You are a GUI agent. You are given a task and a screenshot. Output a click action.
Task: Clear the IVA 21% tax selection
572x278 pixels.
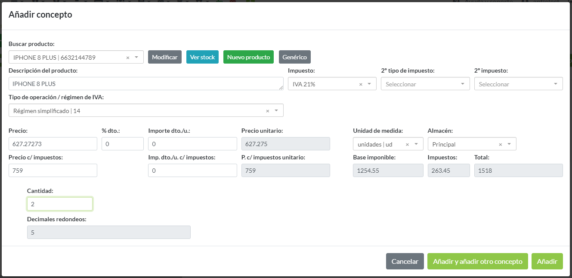[x=361, y=84]
